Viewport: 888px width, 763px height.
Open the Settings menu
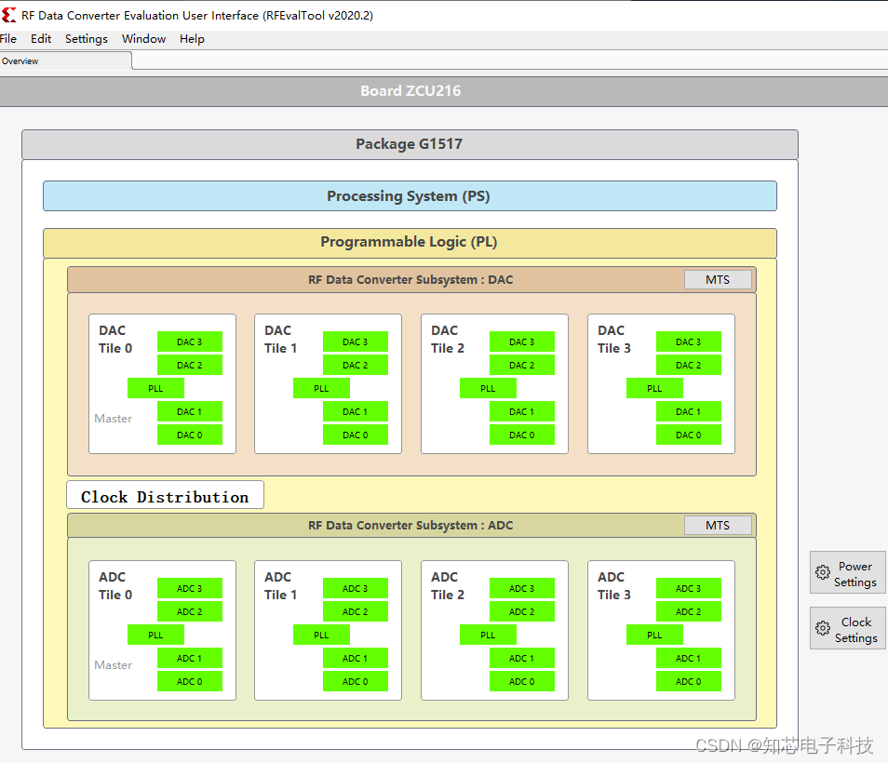tap(86, 38)
